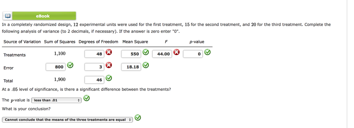
Task: Click green check beside p-value field
Action: click(207, 52)
